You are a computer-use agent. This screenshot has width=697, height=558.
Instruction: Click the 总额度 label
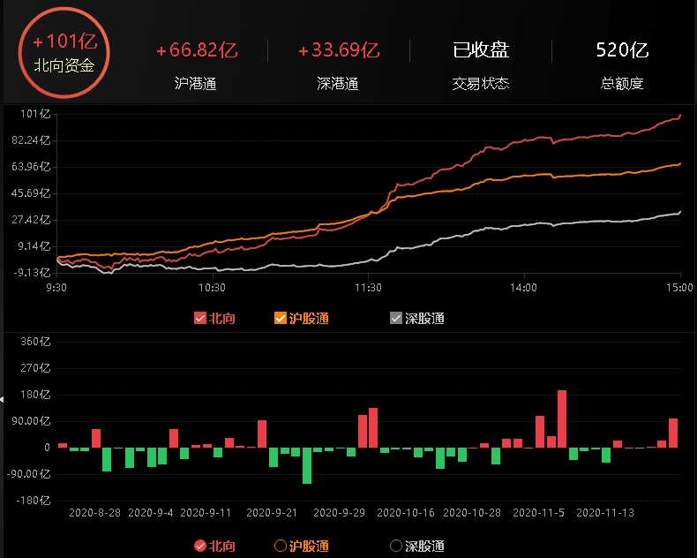[x=622, y=84]
